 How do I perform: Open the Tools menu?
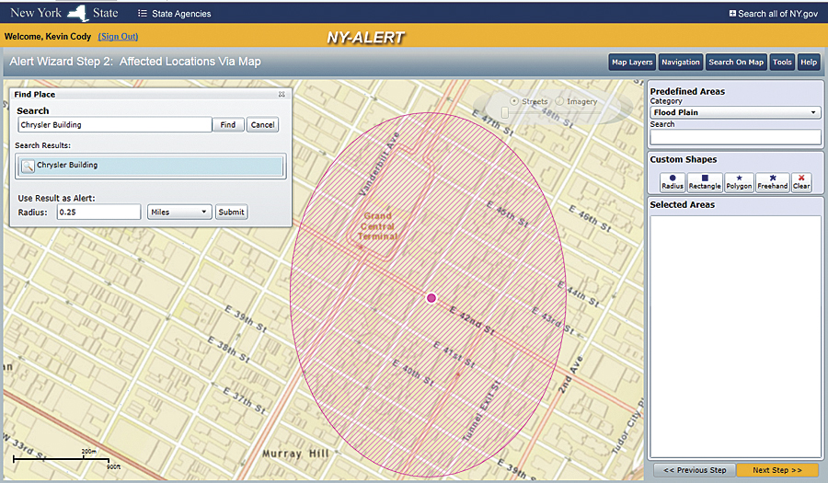(782, 63)
